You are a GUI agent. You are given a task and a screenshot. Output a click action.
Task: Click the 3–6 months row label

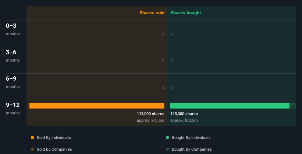[13, 56]
